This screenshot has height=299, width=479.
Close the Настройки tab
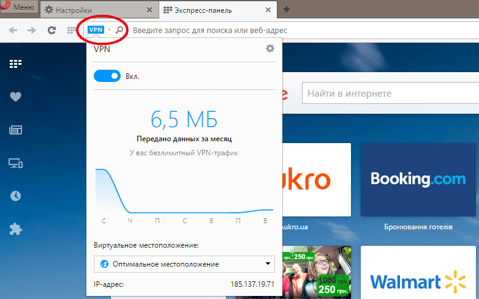(149, 10)
